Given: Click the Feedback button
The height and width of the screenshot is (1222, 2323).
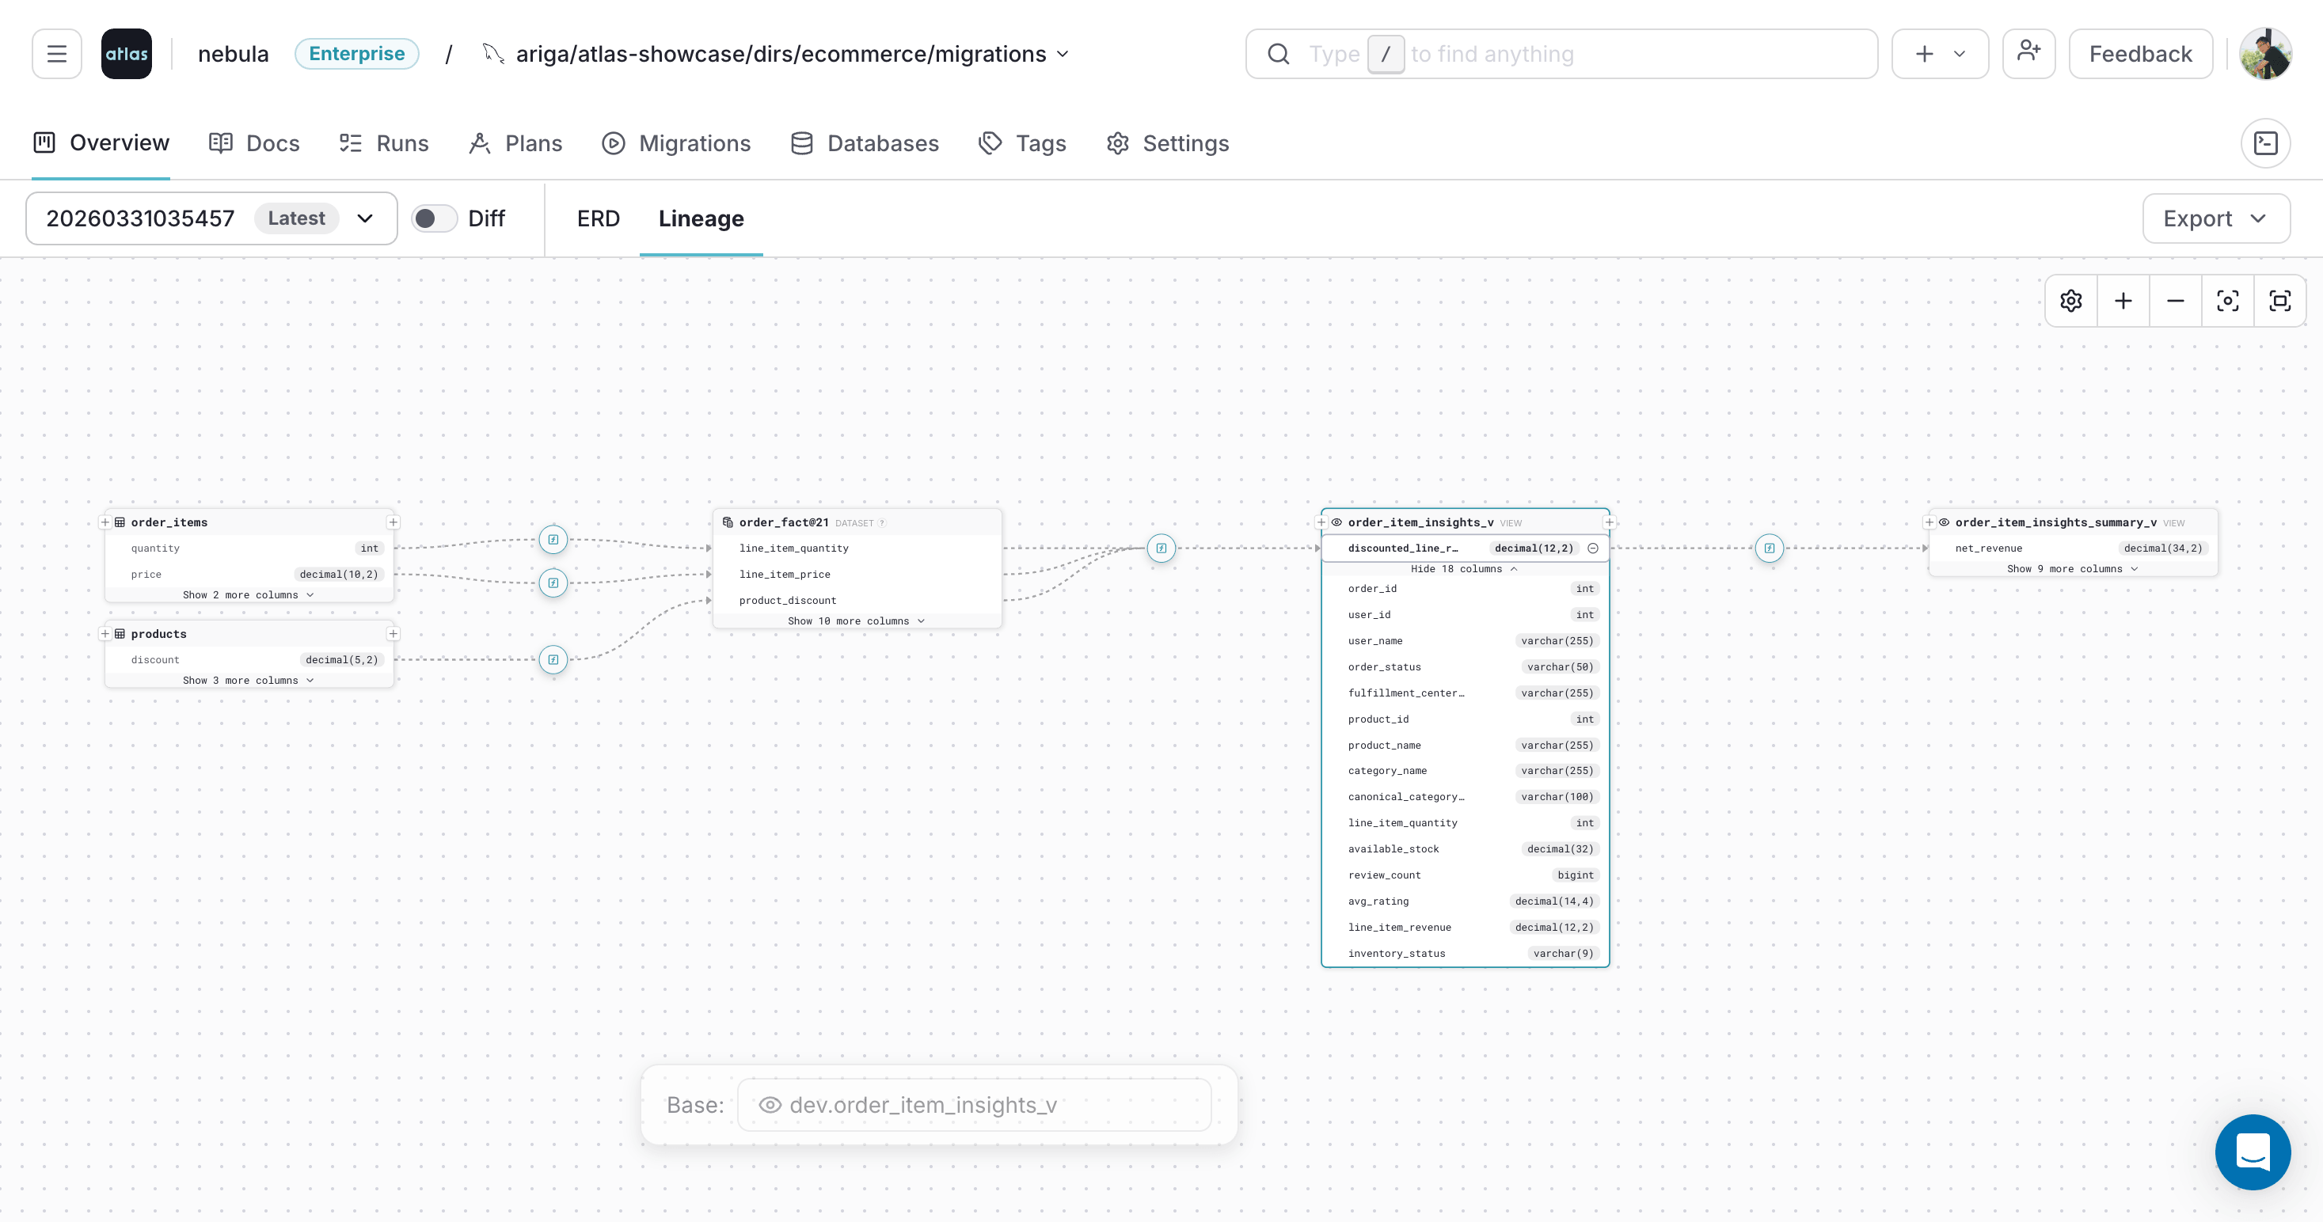Looking at the screenshot, I should point(2140,53).
